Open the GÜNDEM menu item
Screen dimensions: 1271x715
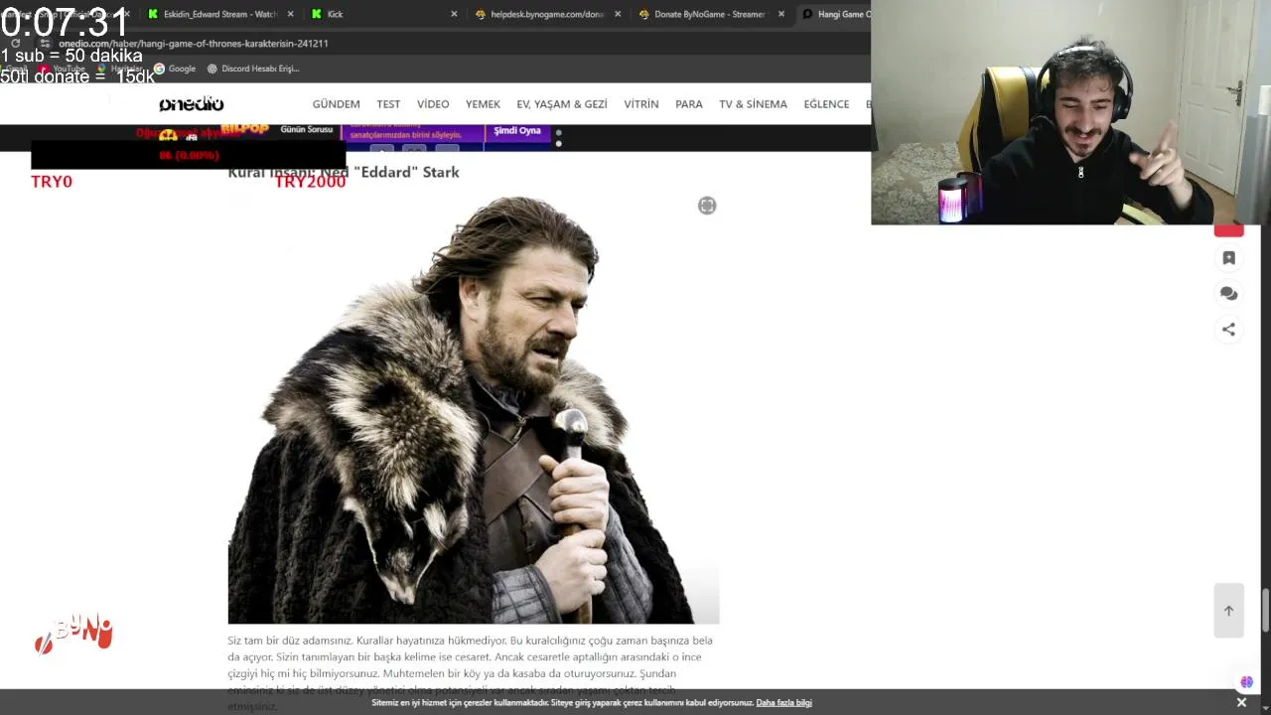click(x=336, y=104)
